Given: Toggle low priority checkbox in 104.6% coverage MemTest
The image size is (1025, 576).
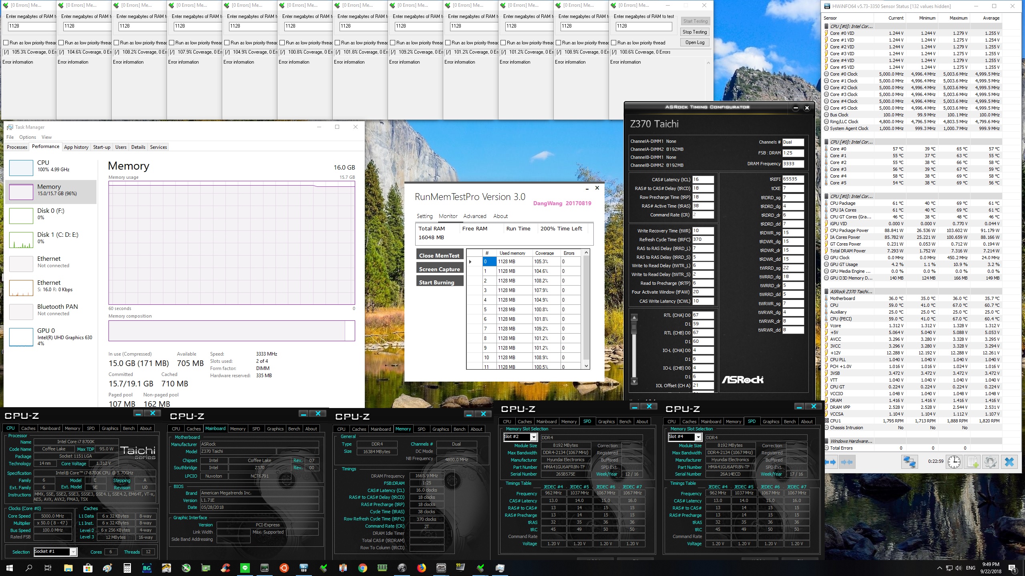Looking at the screenshot, I should 61,43.
